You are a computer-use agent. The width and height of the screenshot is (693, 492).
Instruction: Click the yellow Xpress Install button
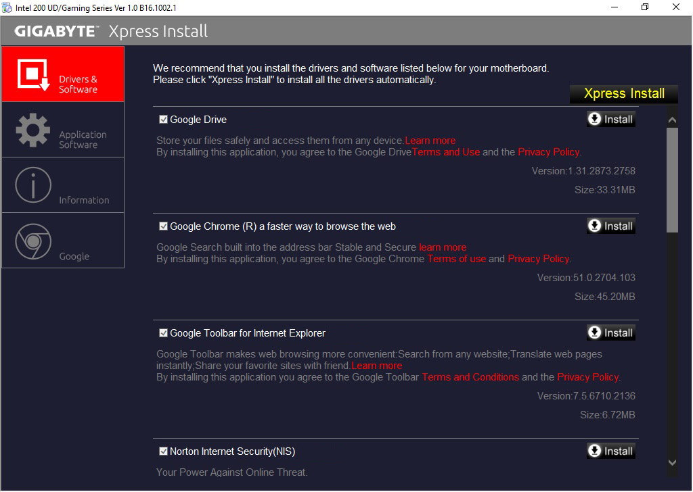point(623,94)
